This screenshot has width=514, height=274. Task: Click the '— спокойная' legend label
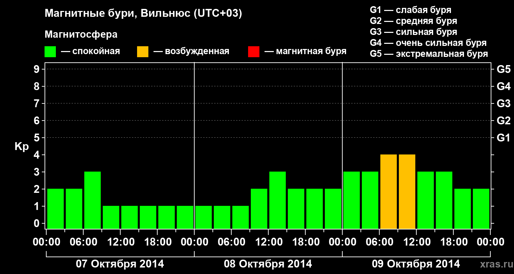click(90, 51)
